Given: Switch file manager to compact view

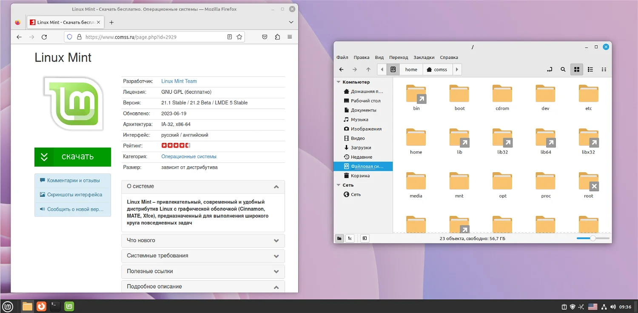Looking at the screenshot, I should tap(604, 69).
